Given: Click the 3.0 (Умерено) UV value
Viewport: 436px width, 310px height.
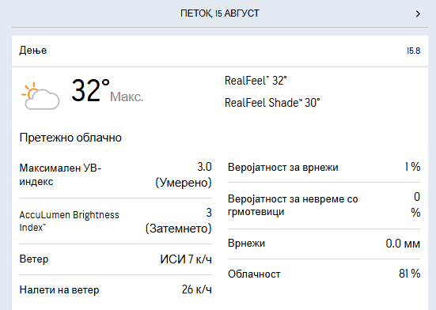Looking at the screenshot, I should pyautogui.click(x=184, y=175).
